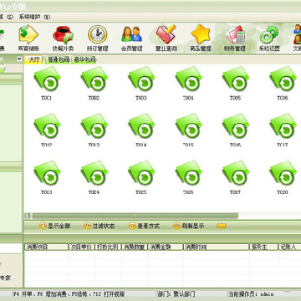301x301 pixels.
Task: Select table T014 icon
Action: pyautogui.click(x=141, y=126)
